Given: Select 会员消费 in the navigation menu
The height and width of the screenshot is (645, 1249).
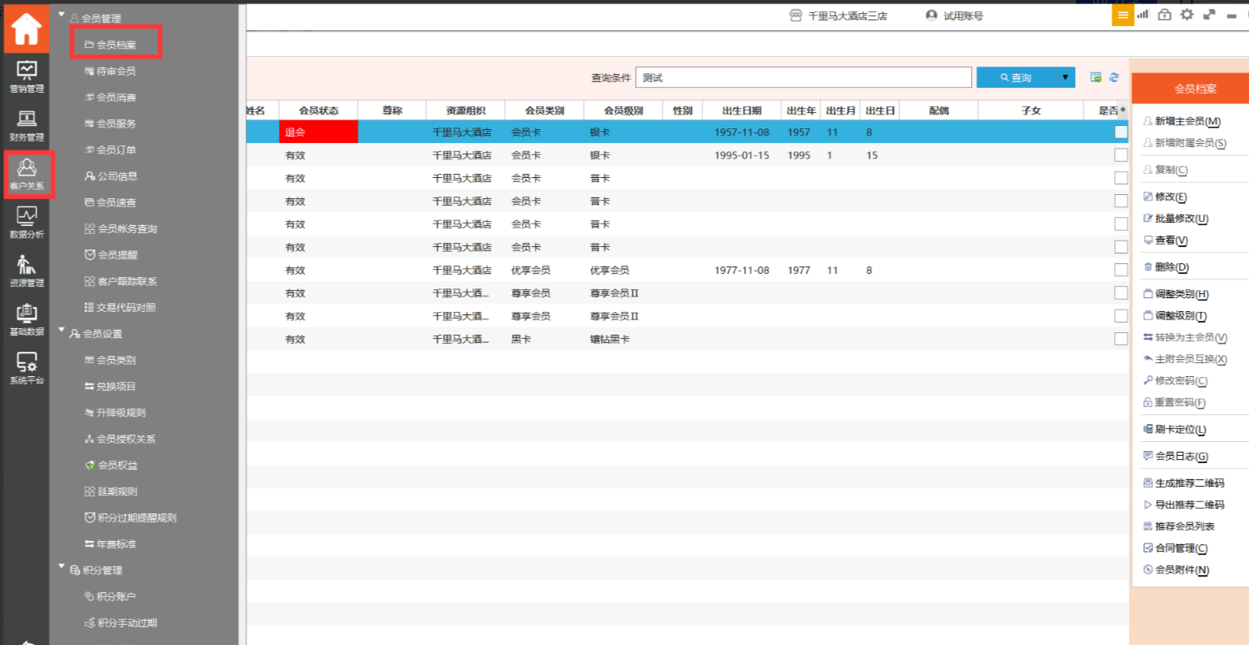Looking at the screenshot, I should pos(115,97).
